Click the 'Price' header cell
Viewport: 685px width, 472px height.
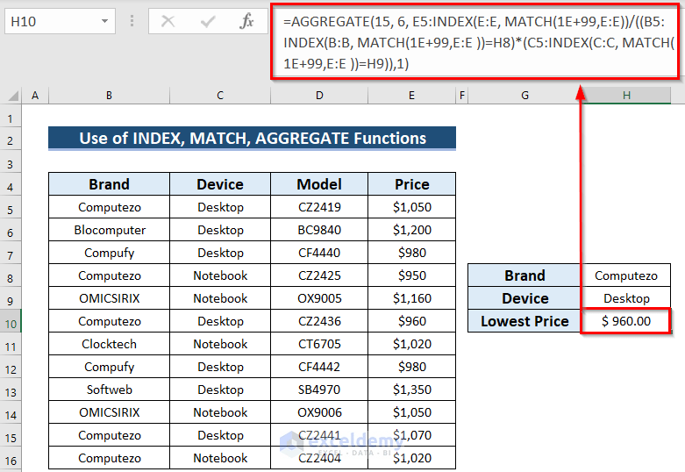[412, 184]
